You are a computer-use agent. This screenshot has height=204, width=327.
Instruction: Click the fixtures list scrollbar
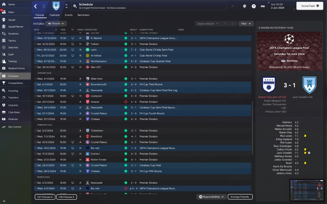tap(252, 127)
